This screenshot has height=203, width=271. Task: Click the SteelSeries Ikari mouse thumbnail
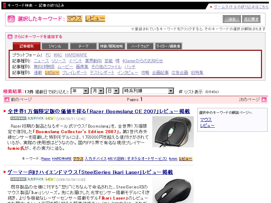pos(173,190)
